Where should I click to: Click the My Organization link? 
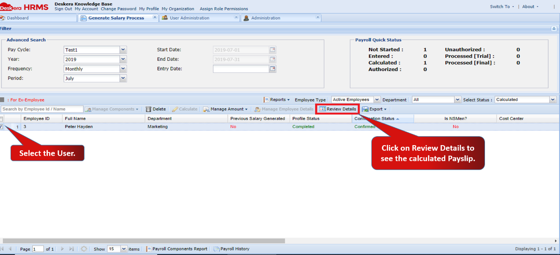178,9
